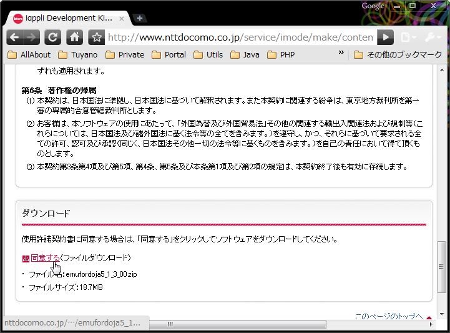The width and height of the screenshot is (450, 333).
Task: Open the その他のブックマーク folder
Action: click(398, 55)
